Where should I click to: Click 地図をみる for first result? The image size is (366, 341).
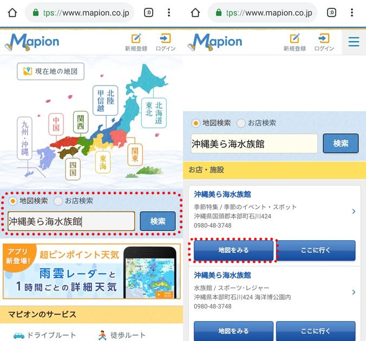pos(233,250)
